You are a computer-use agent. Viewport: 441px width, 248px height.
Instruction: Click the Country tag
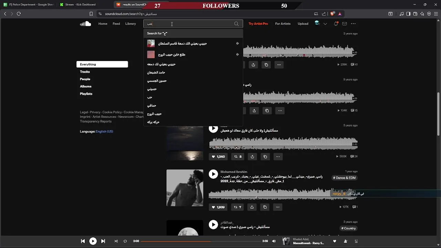click(x=349, y=228)
